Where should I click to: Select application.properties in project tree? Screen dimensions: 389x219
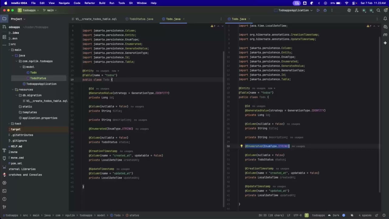(x=38, y=118)
